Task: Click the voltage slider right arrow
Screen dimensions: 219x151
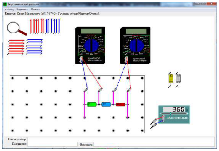Action: (188, 114)
